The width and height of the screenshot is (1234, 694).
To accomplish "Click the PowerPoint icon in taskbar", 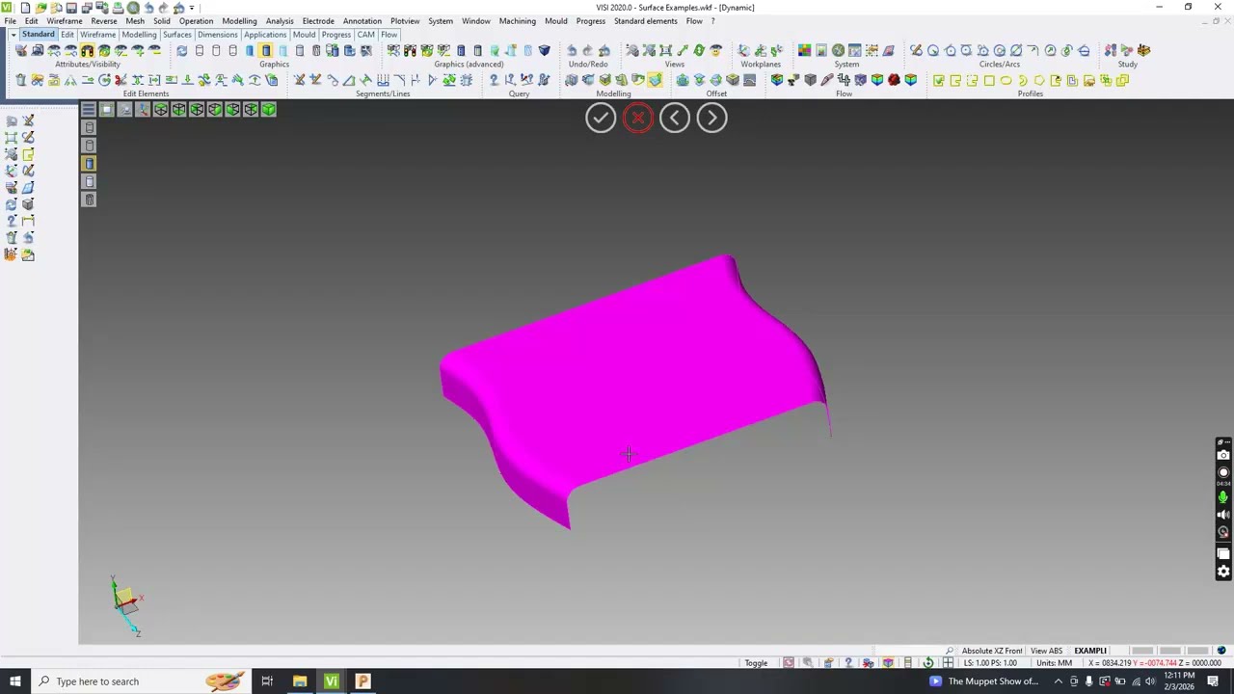I will [363, 681].
